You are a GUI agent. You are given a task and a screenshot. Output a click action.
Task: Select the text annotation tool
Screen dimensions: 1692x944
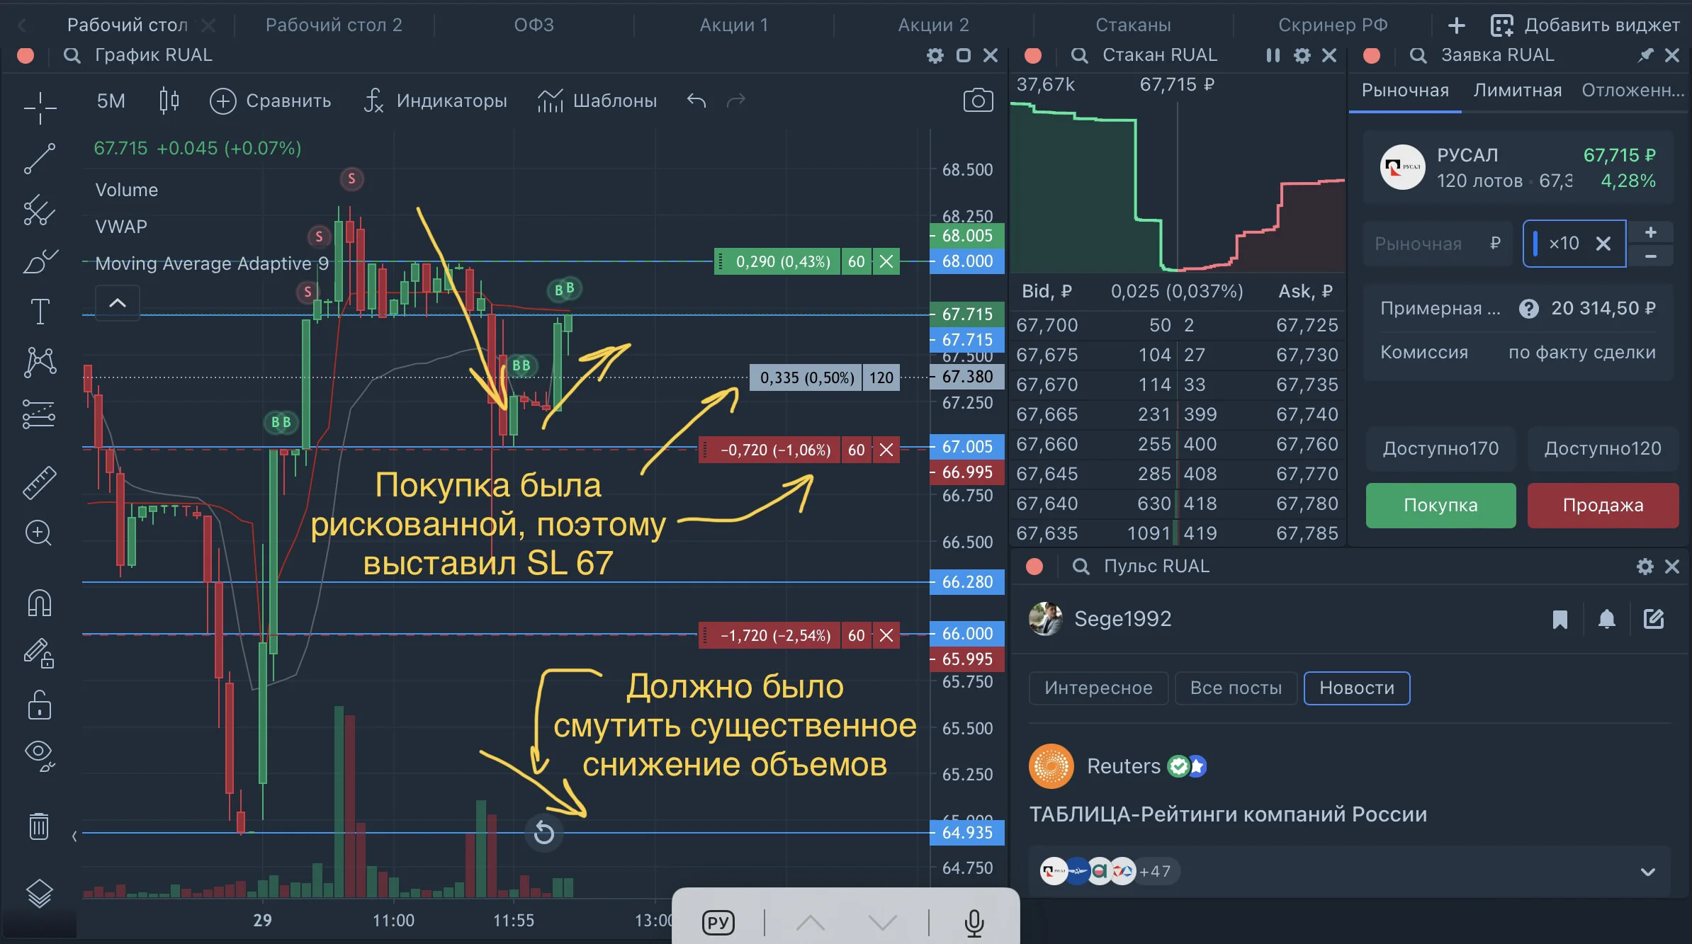(x=40, y=312)
